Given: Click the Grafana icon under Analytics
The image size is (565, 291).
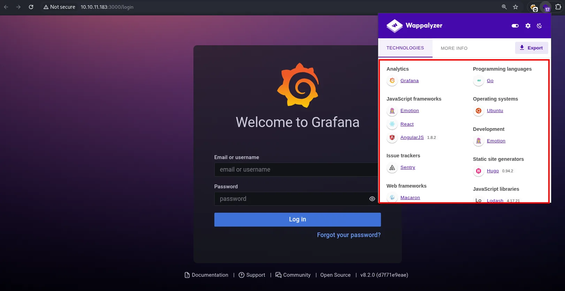Looking at the screenshot, I should click(x=392, y=81).
